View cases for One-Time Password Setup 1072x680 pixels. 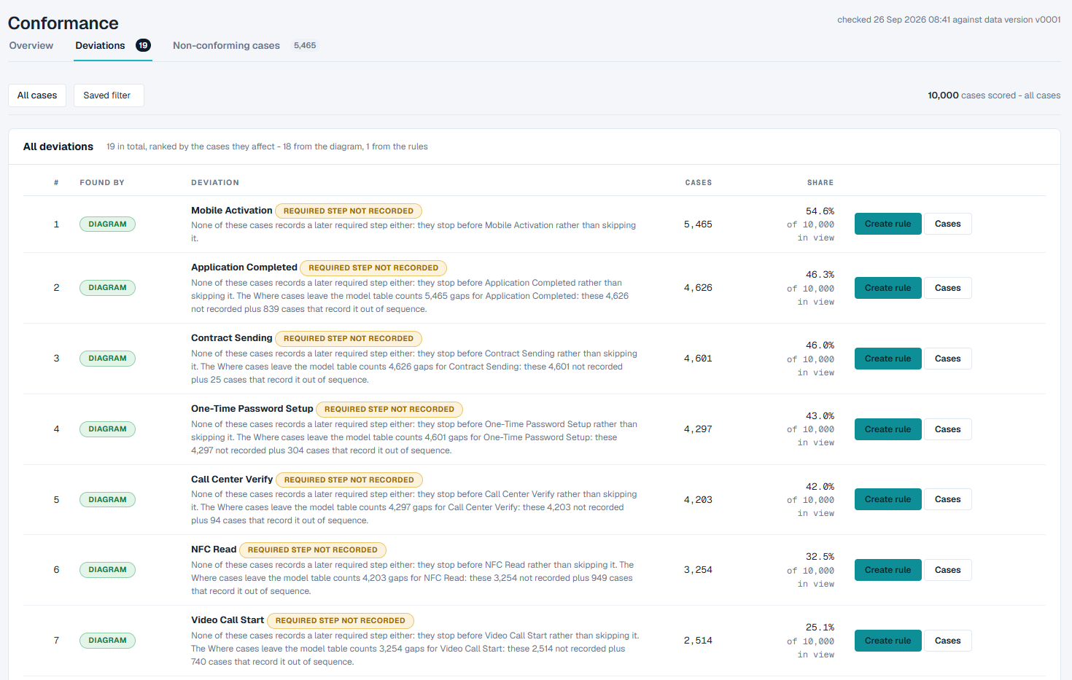947,429
